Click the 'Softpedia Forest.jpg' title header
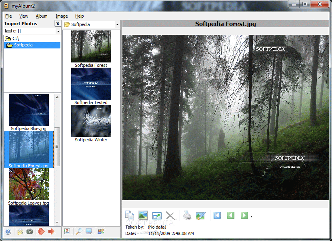 coord(226,24)
